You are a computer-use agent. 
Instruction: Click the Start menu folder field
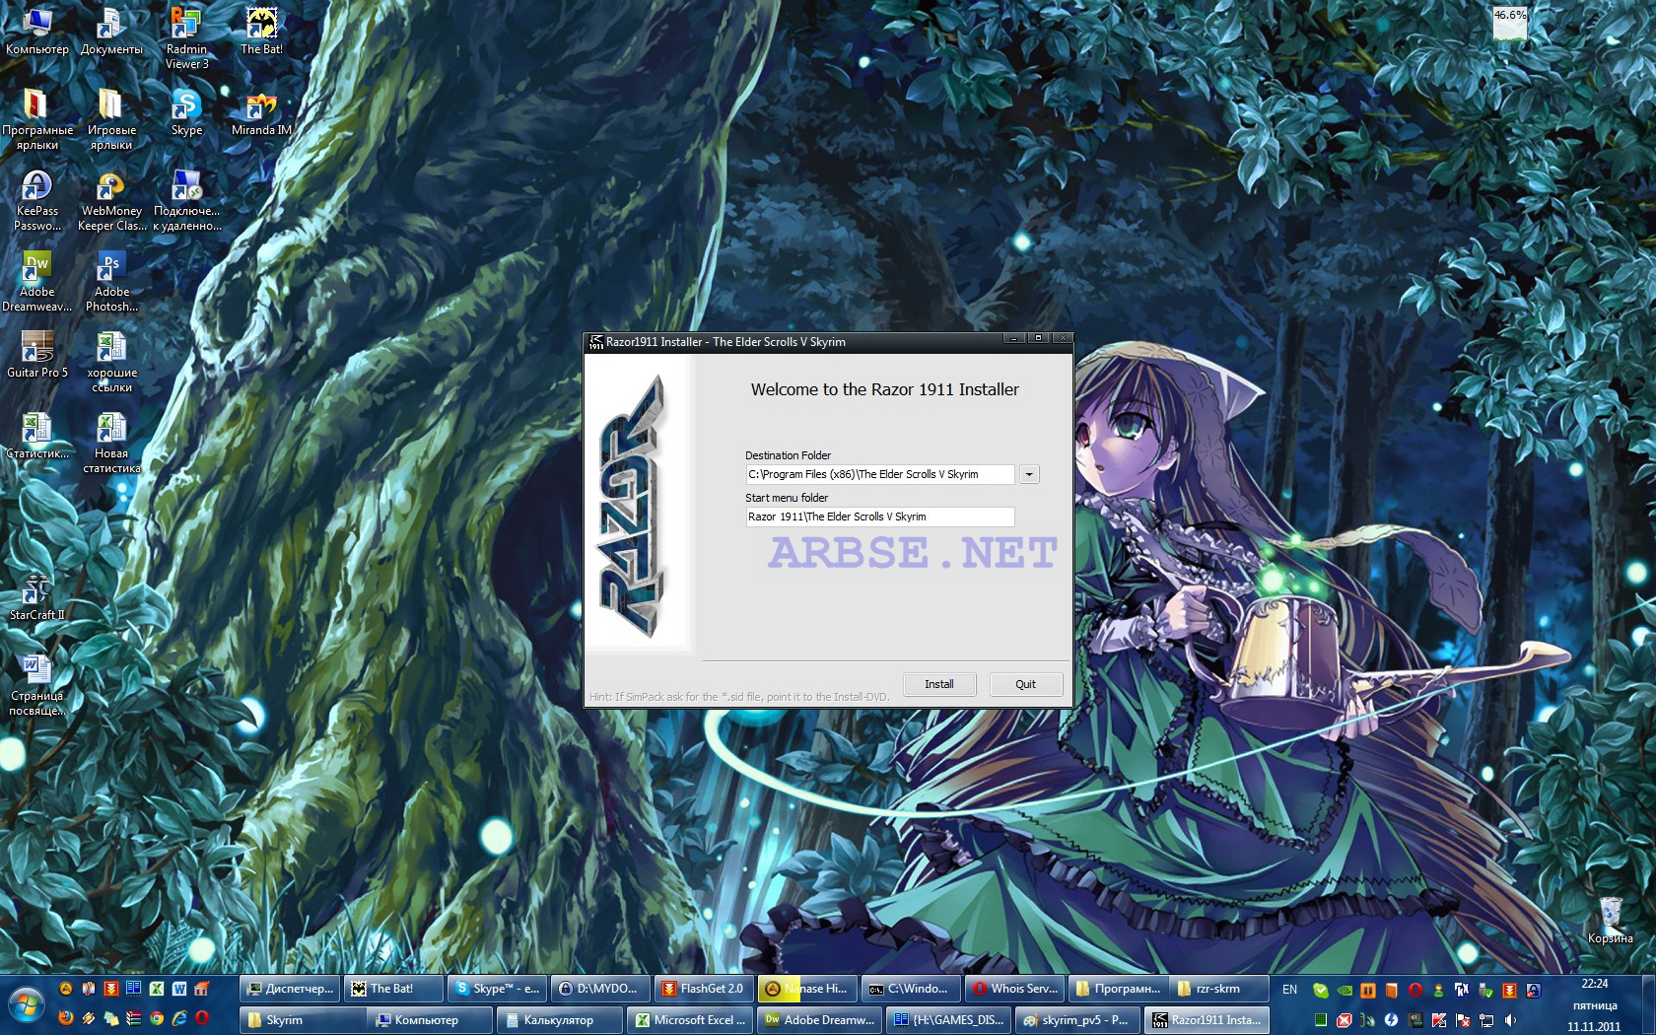click(x=880, y=517)
